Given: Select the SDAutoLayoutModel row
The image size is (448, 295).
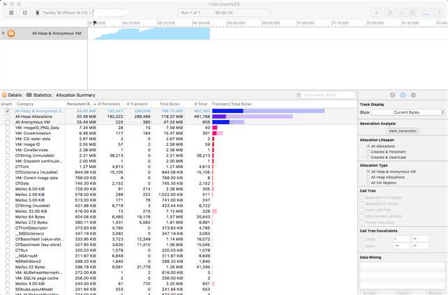Looking at the screenshot, I should [179, 289].
